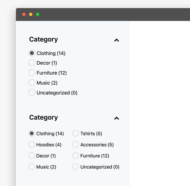Select Uncategorized (0) in the two-column list
The width and height of the screenshot is (190, 186).
(75, 167)
